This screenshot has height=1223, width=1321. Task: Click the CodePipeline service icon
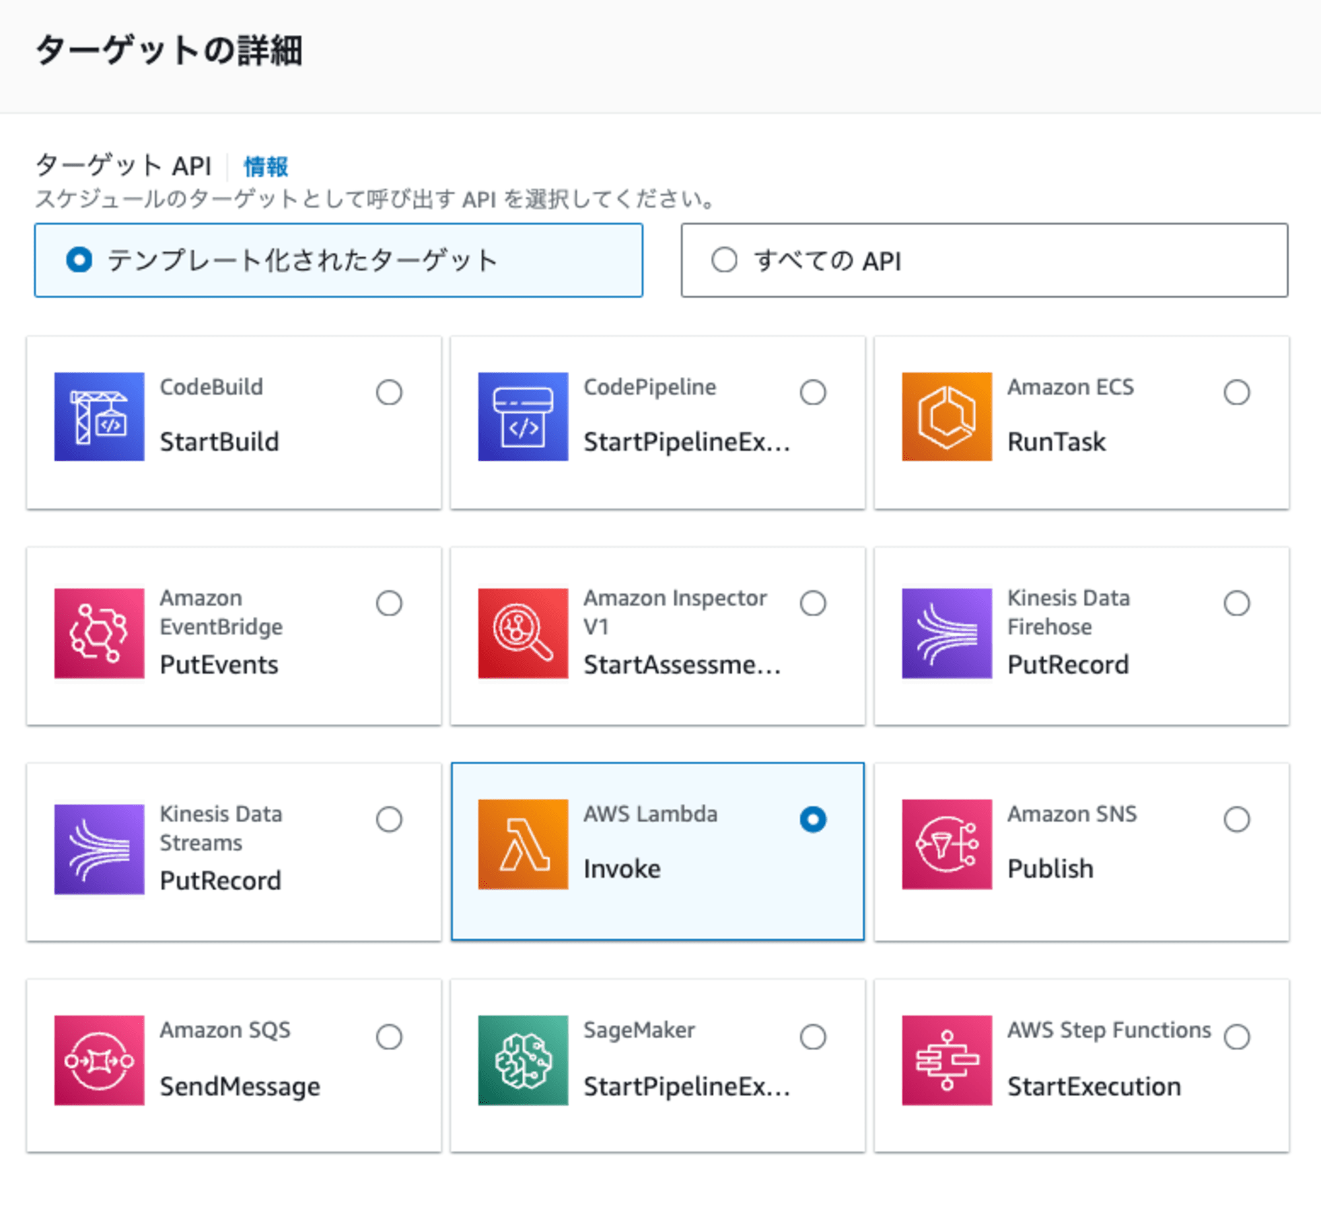point(523,416)
